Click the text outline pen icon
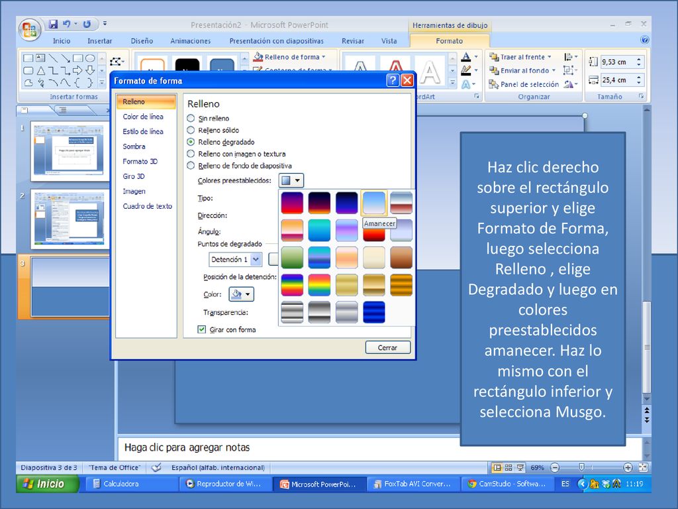The height and width of the screenshot is (509, 678). pyautogui.click(x=465, y=70)
